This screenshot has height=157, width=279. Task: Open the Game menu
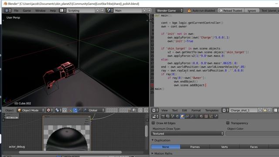pos(27,10)
